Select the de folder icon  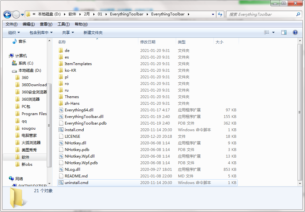point(61,50)
